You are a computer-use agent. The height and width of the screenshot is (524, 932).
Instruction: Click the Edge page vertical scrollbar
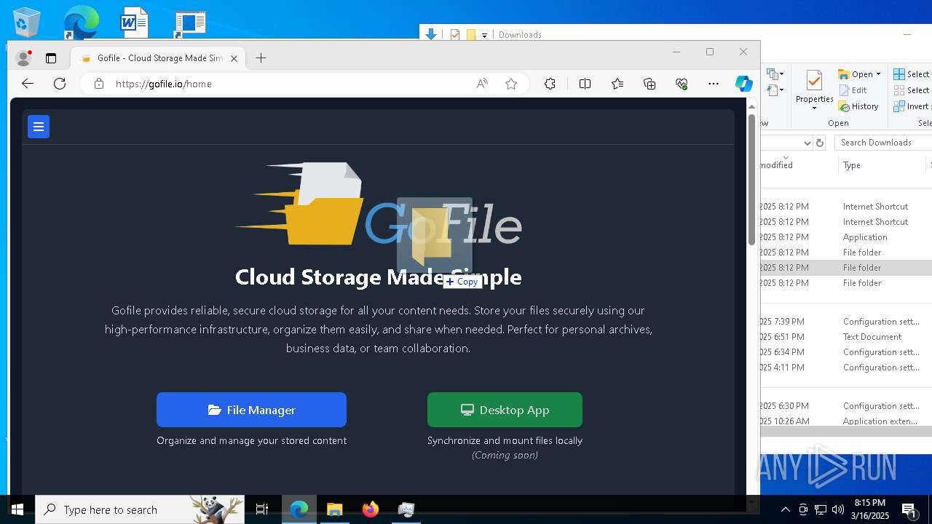pos(752,179)
